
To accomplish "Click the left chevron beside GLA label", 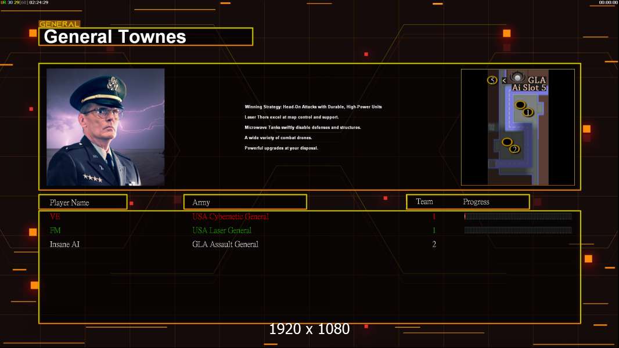I will 504,81.
